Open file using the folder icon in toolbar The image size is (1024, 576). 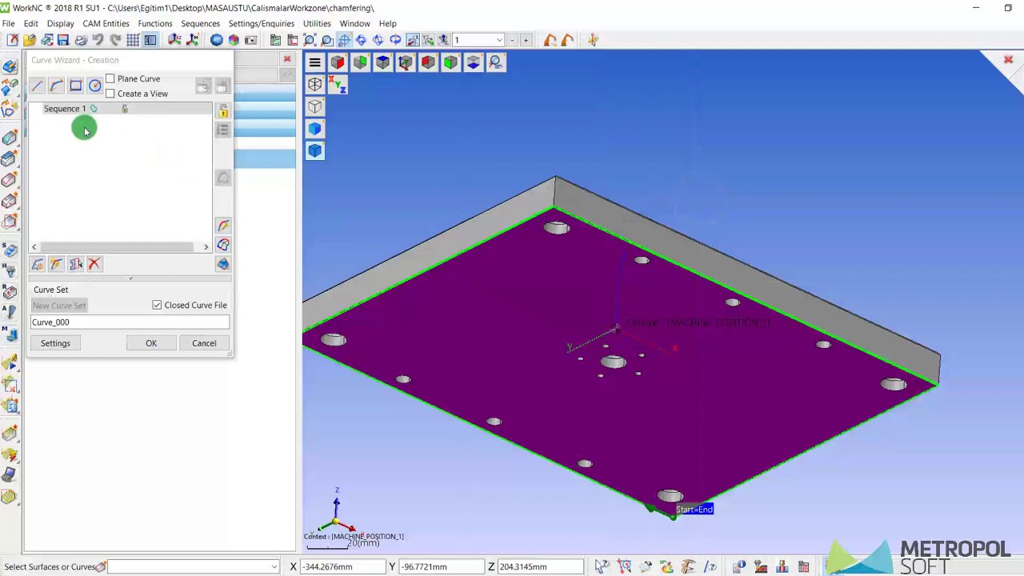(x=30, y=40)
